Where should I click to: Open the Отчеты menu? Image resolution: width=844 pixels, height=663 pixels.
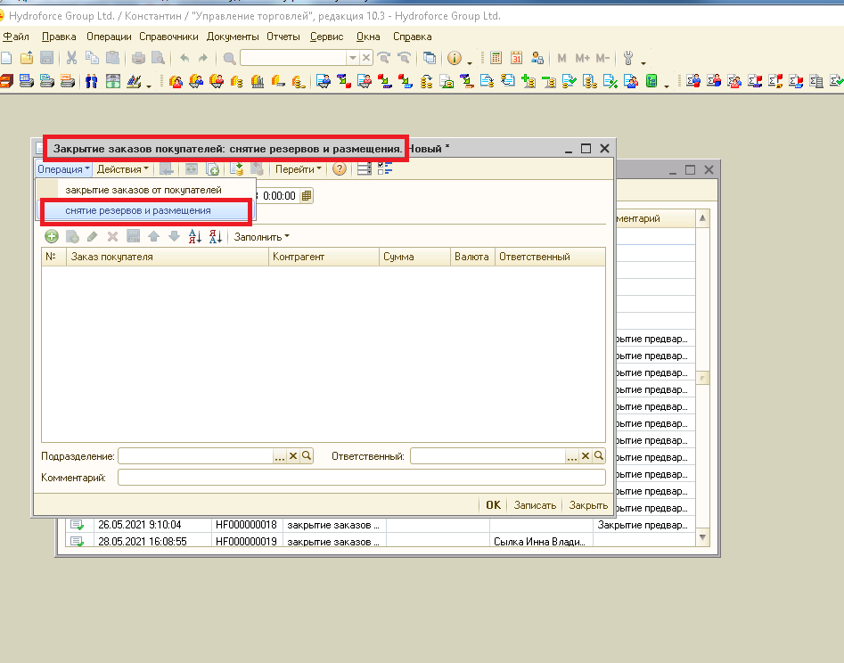point(283,37)
